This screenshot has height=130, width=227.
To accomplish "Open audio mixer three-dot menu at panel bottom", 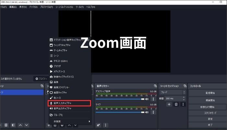I will [105, 125].
